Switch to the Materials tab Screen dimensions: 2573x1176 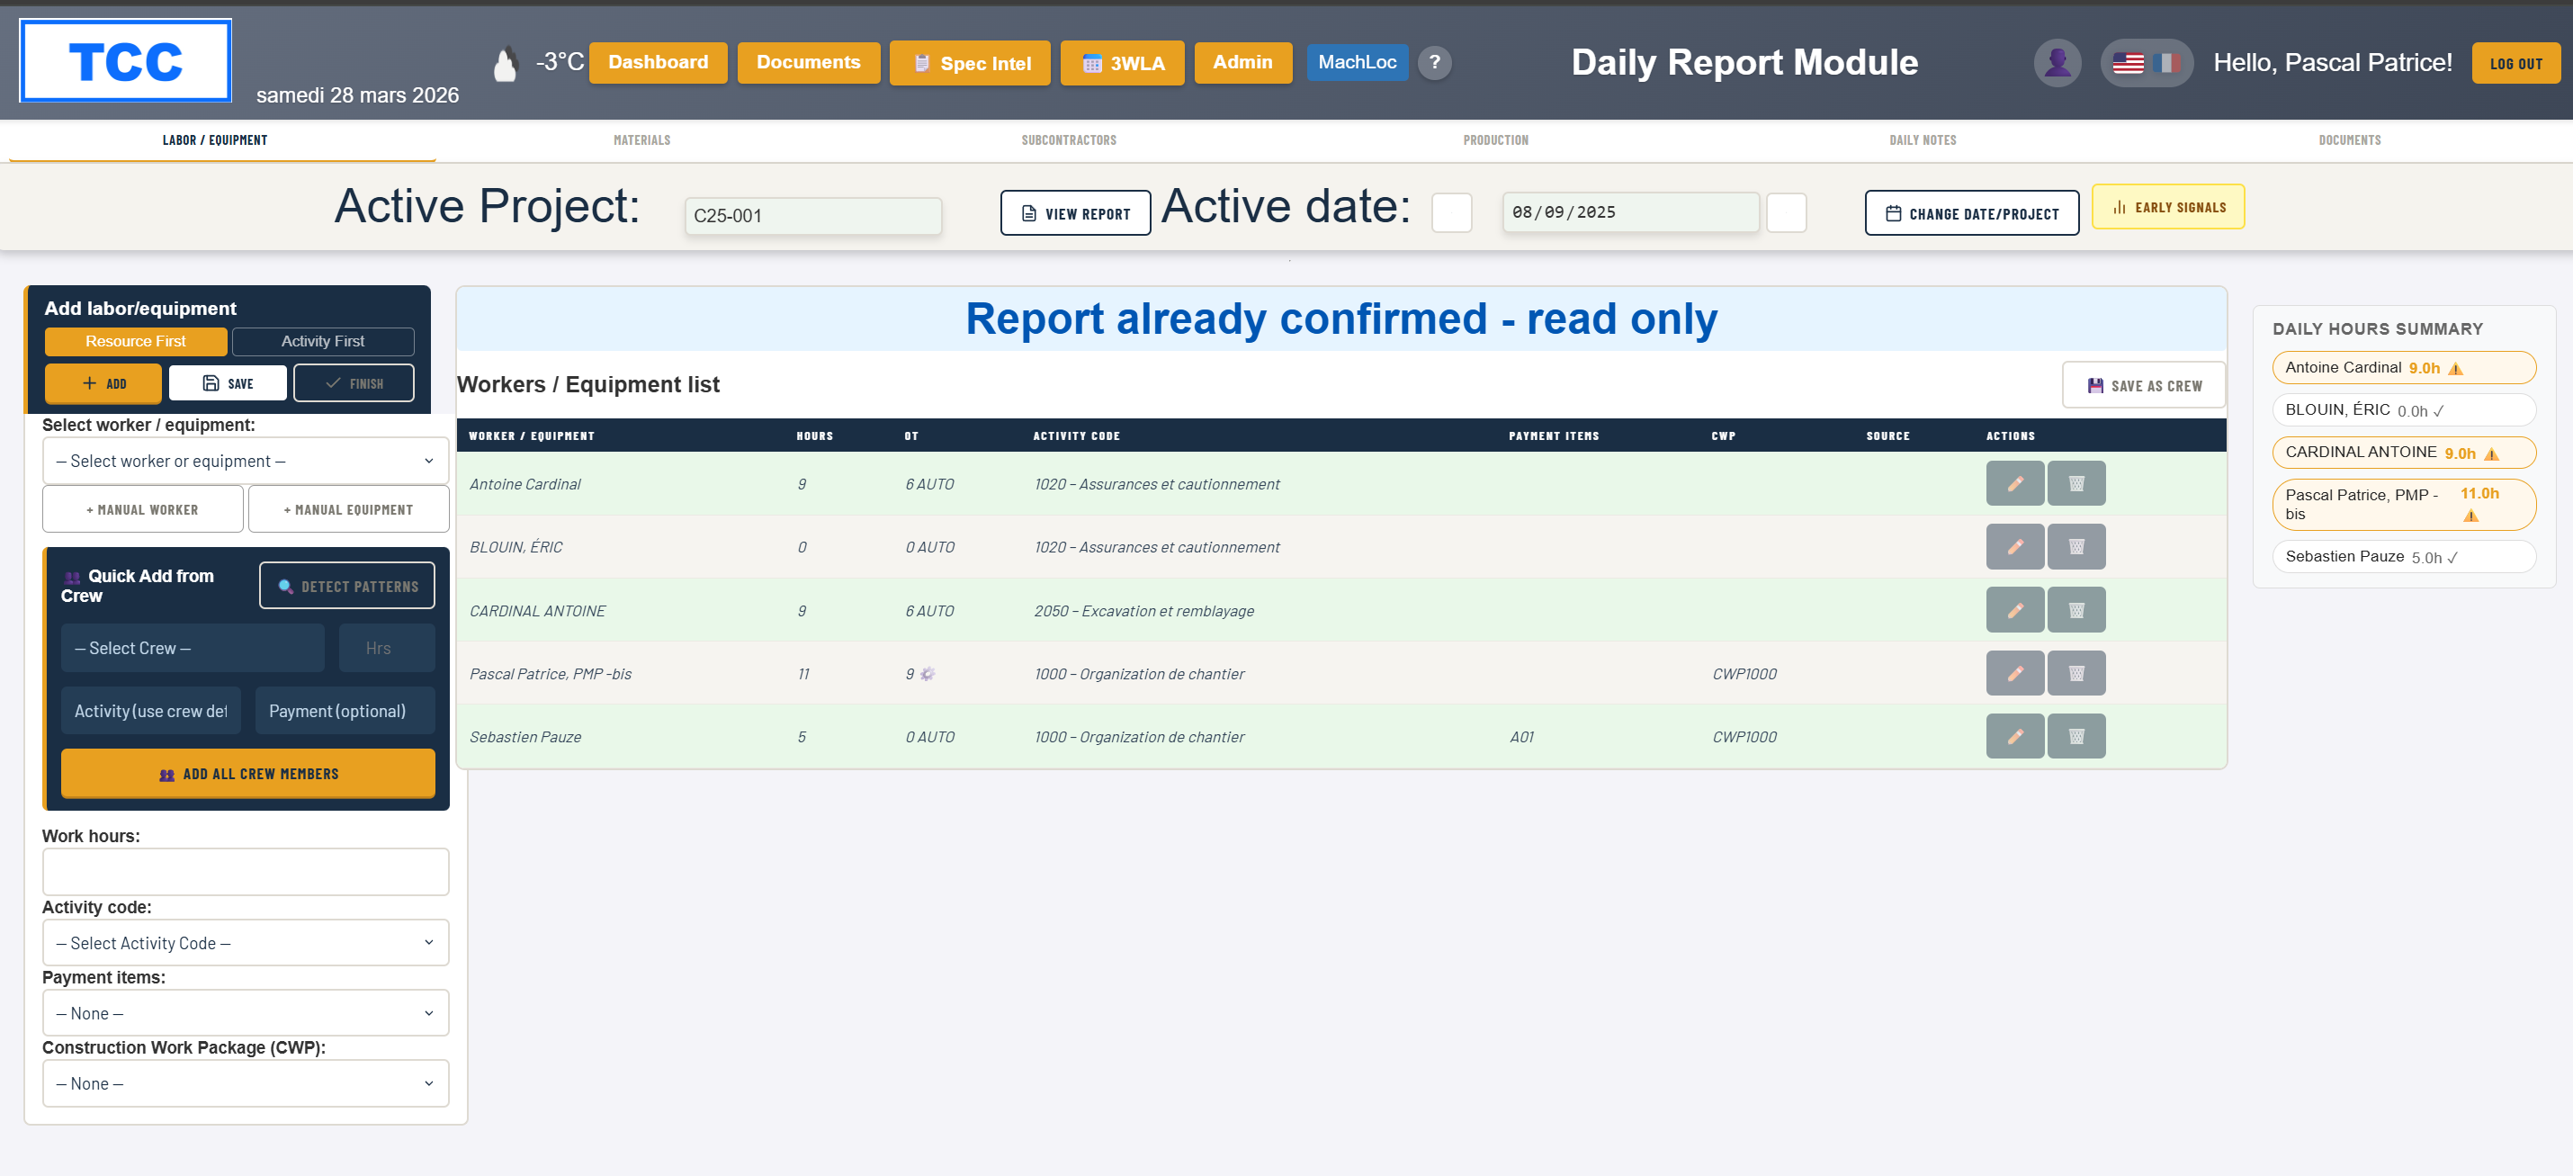(x=641, y=139)
